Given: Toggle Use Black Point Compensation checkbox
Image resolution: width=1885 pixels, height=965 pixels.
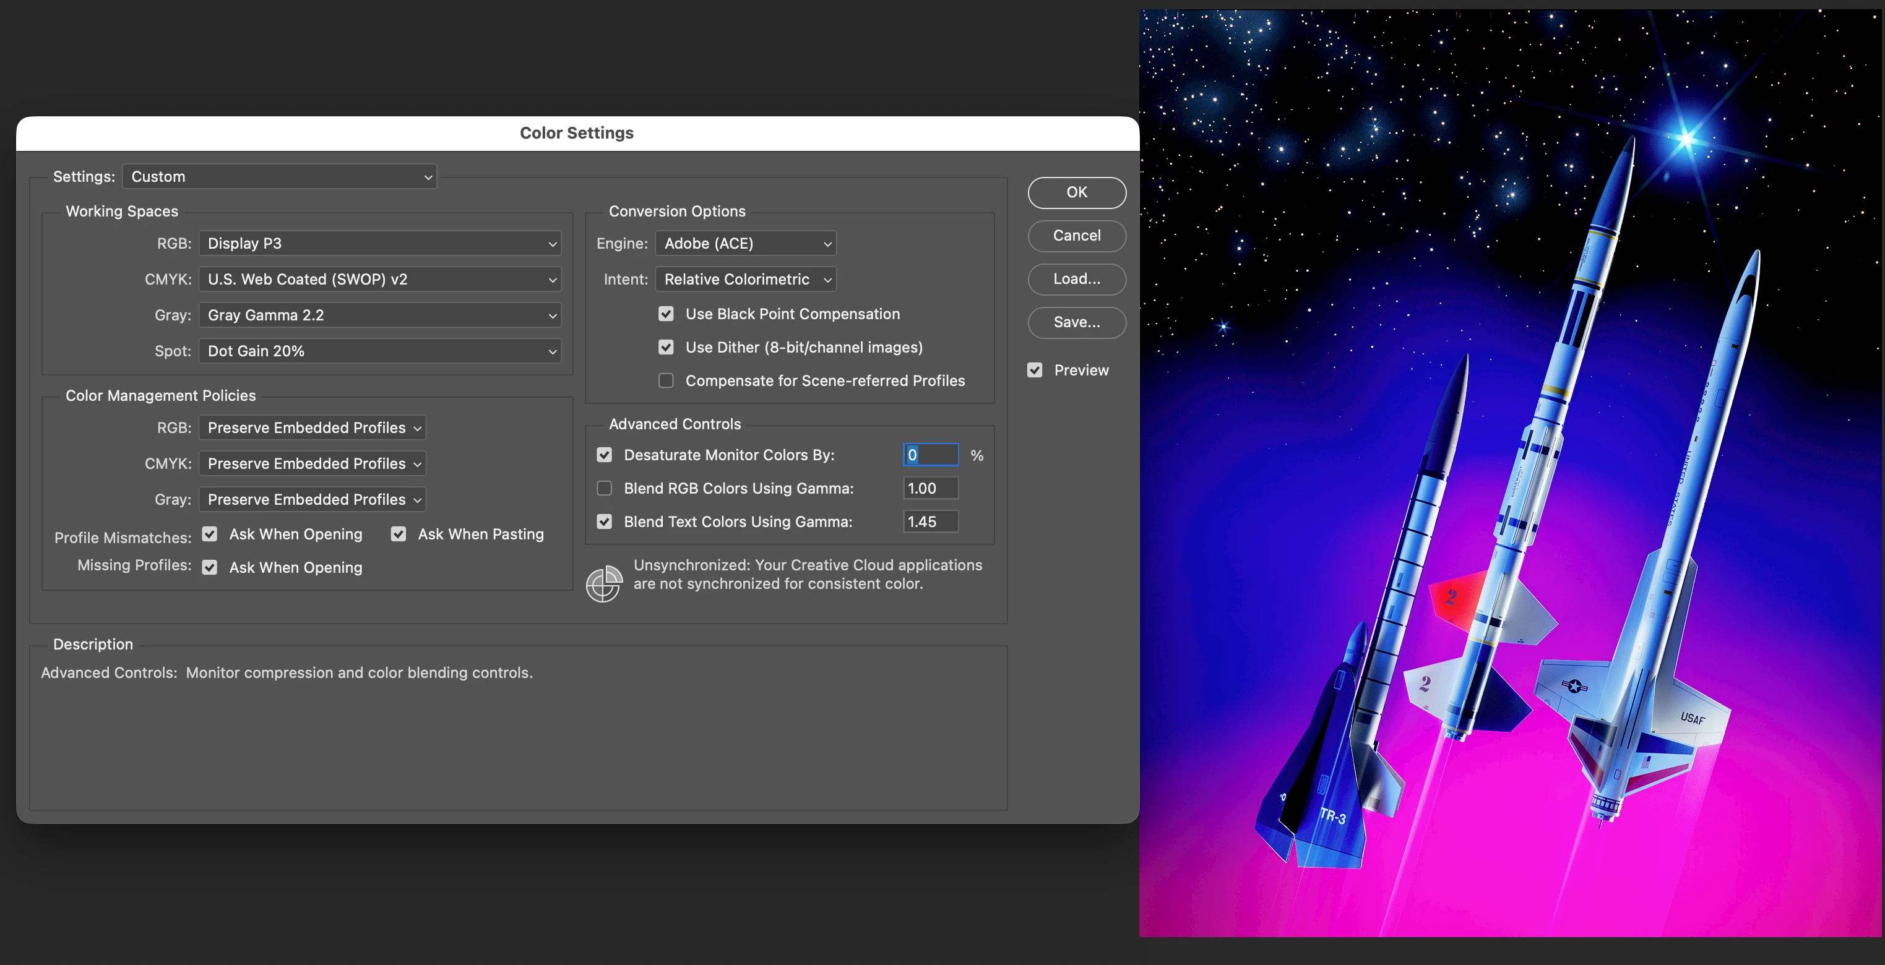Looking at the screenshot, I should [666, 314].
